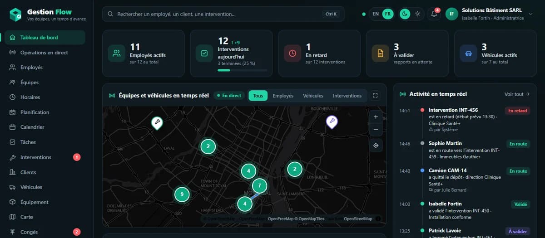Click the map cluster labeled 7
This screenshot has width=545, height=238.
(259, 185)
